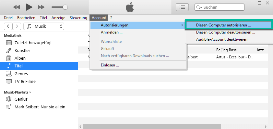Click the screen icon beside TV & Filme
The height and width of the screenshot is (129, 273).
[x=9, y=82]
